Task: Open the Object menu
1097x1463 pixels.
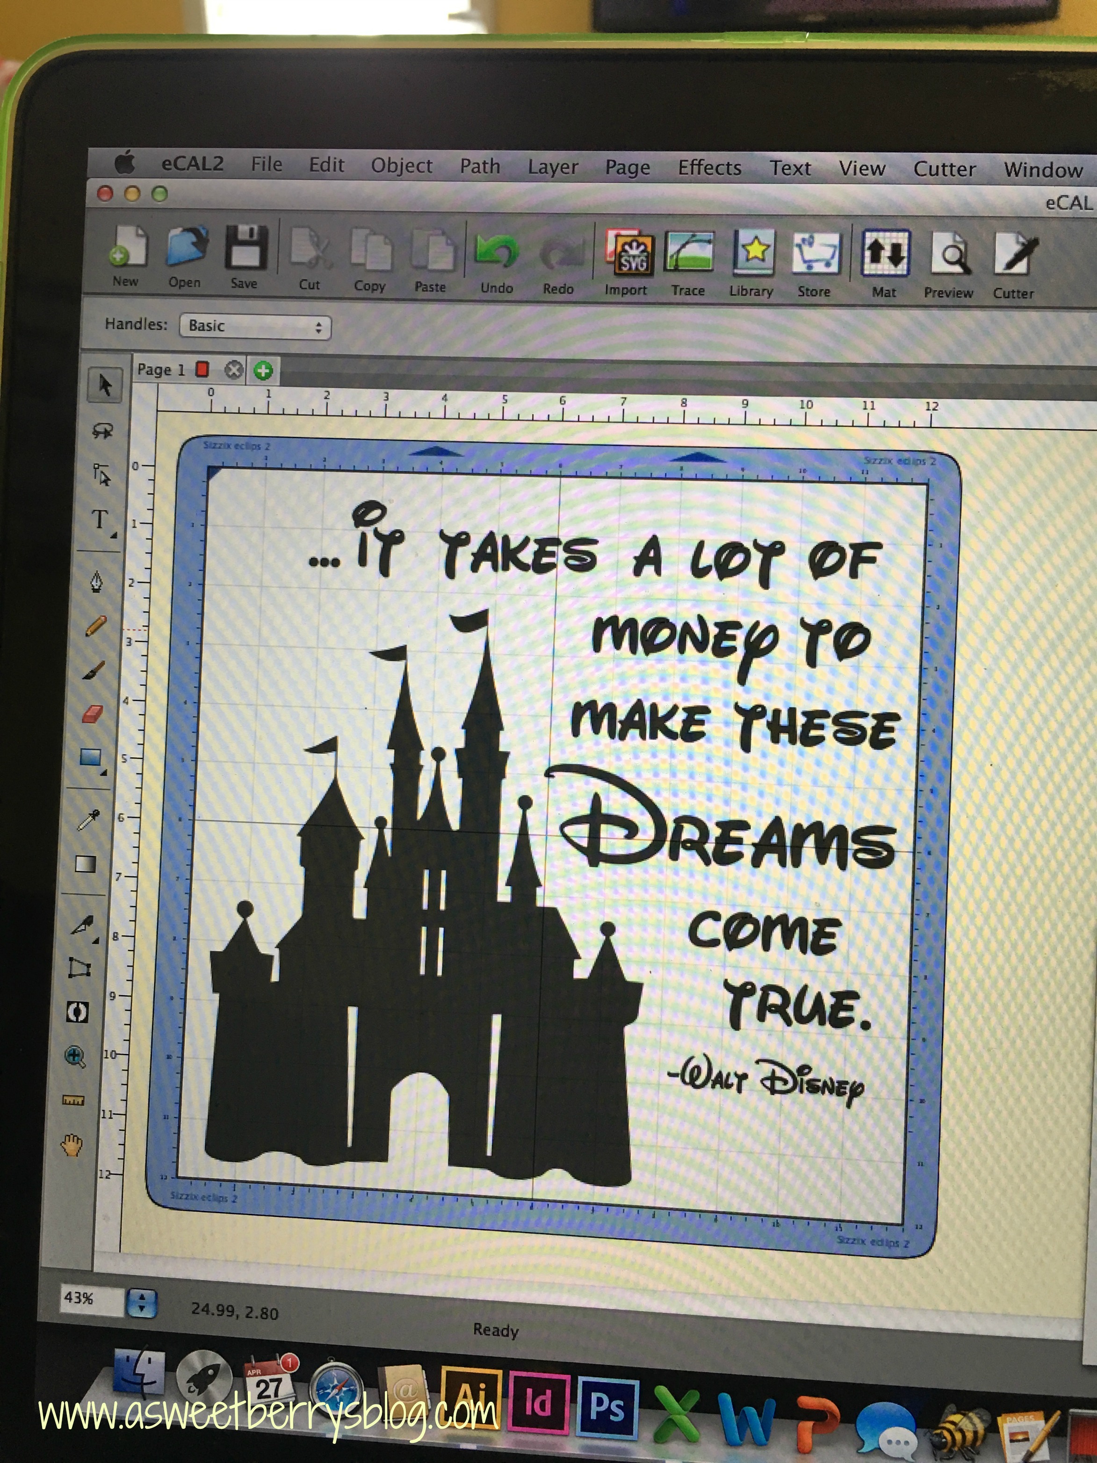Action: pyautogui.click(x=401, y=166)
